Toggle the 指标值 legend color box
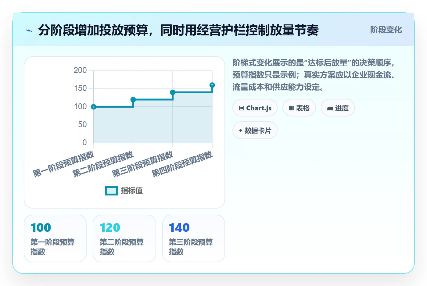 tap(112, 191)
